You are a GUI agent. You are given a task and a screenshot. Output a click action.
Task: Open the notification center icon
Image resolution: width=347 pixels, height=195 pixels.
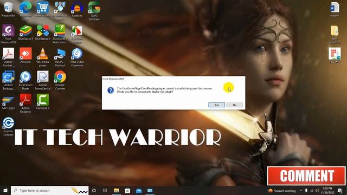(x=340, y=191)
